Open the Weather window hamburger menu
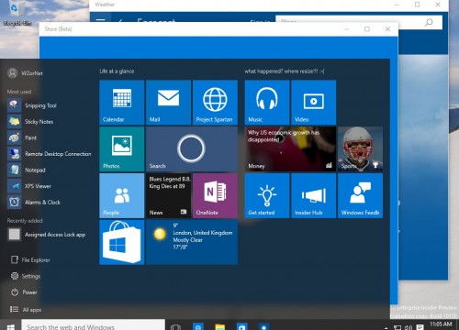Viewport: 459px width, 330px height. 100,21
